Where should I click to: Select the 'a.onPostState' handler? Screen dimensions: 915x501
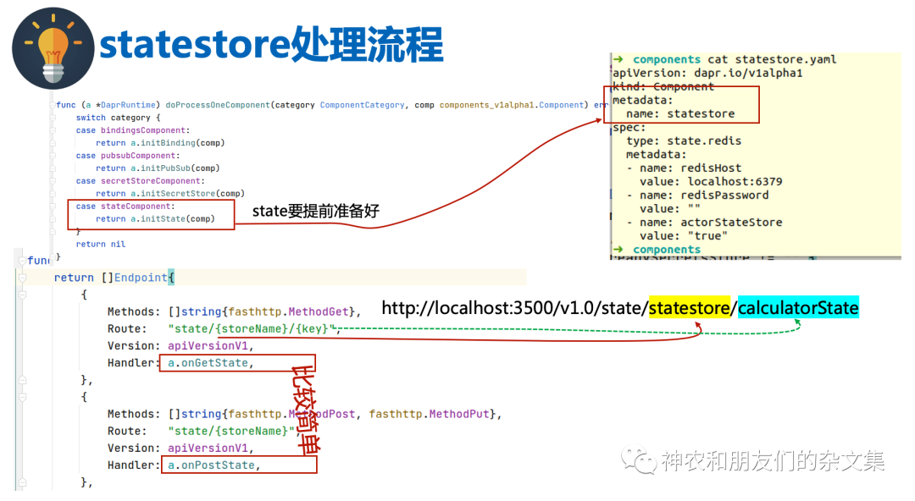tap(213, 465)
